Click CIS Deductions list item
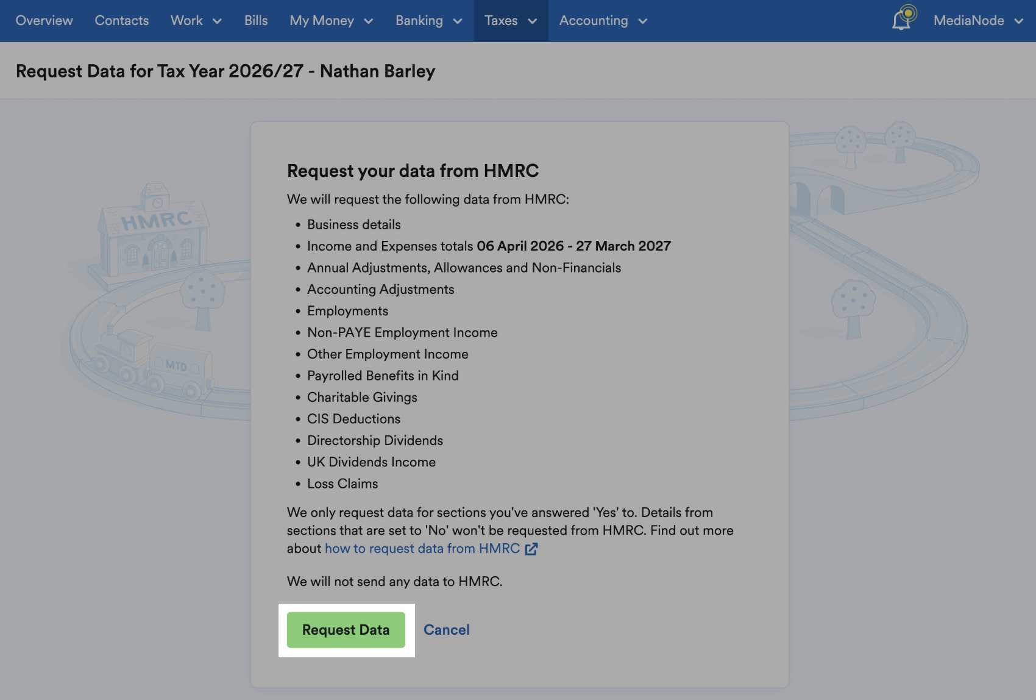The height and width of the screenshot is (700, 1036). (x=353, y=419)
